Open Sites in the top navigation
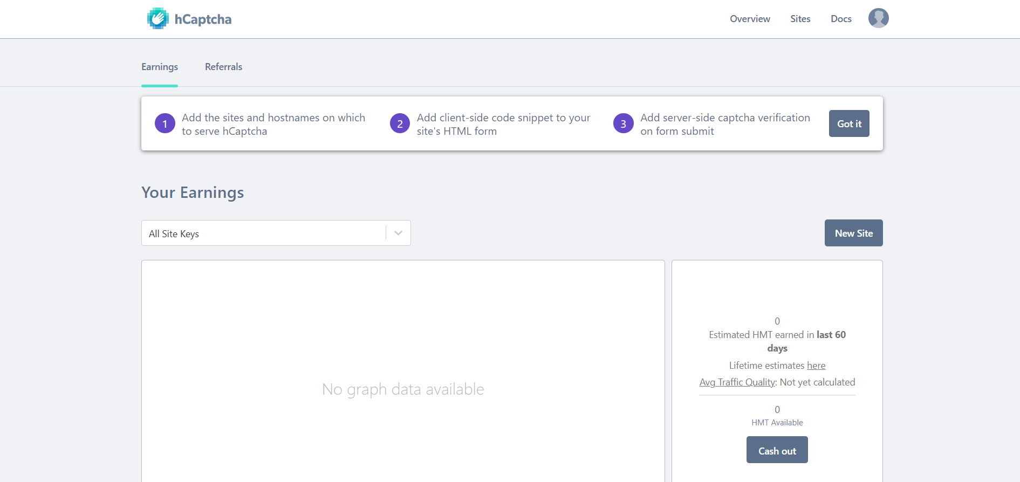Viewport: 1020px width, 482px height. coord(800,19)
